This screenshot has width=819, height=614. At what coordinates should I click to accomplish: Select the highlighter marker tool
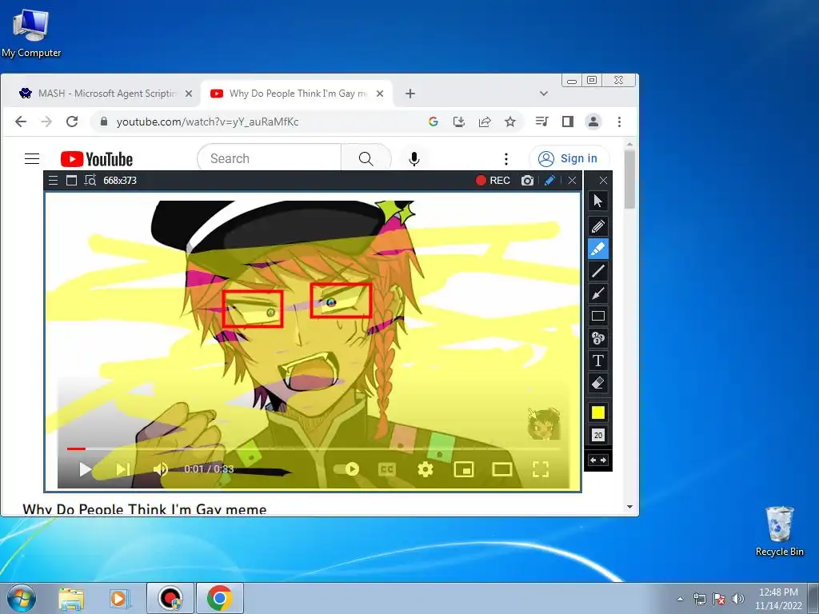(598, 249)
